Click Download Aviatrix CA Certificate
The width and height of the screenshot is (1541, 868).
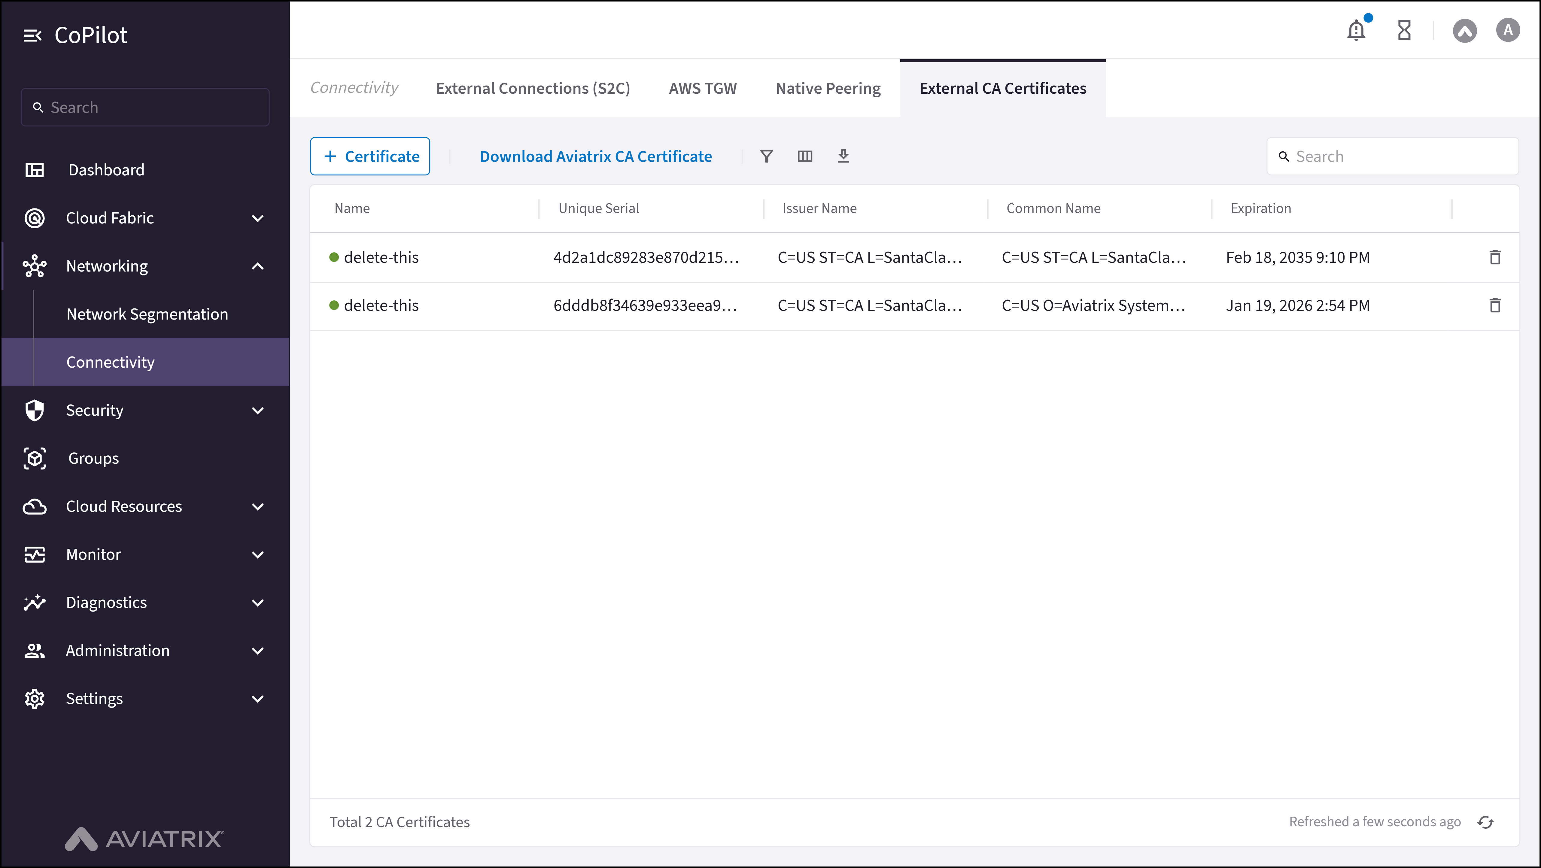click(x=595, y=156)
